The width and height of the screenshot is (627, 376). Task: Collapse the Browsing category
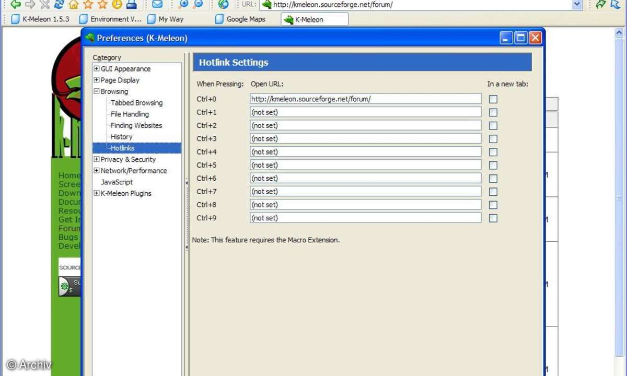[x=97, y=91]
